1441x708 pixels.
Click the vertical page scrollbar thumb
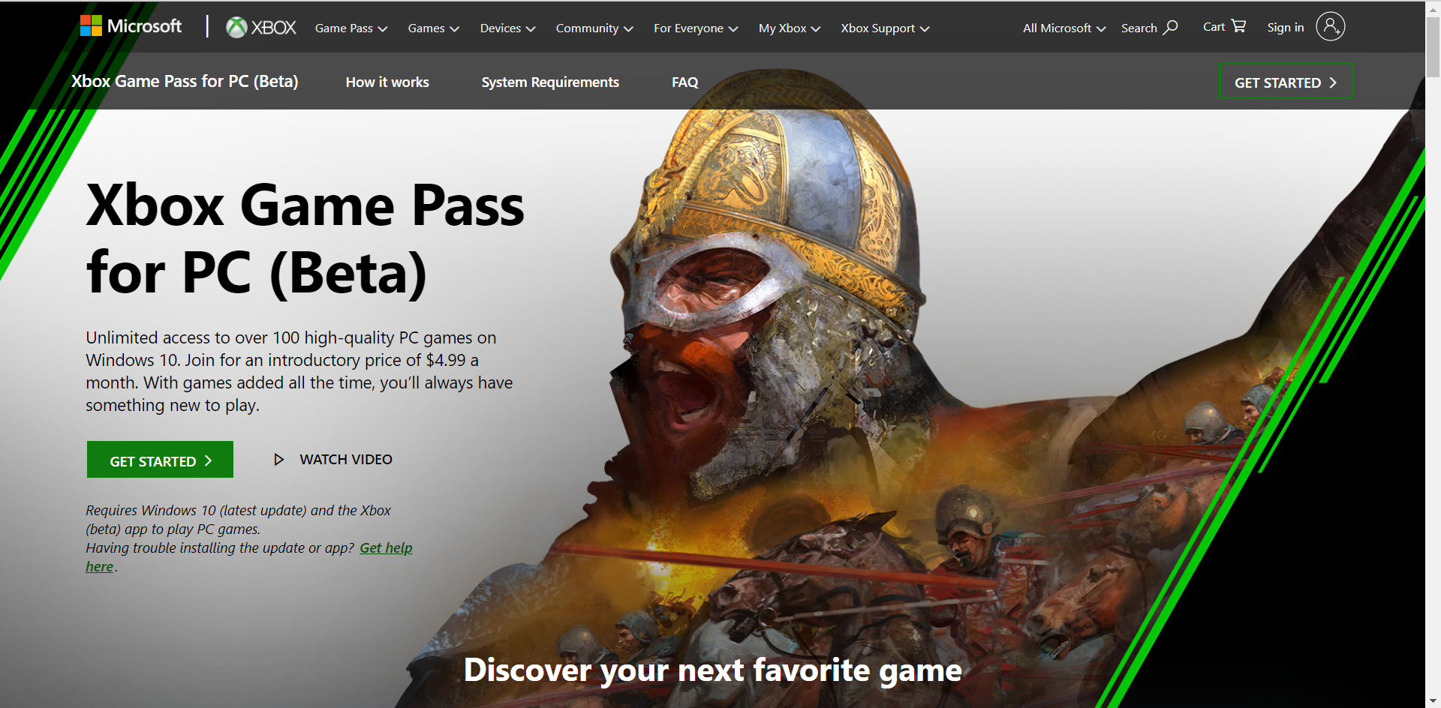(x=1433, y=46)
